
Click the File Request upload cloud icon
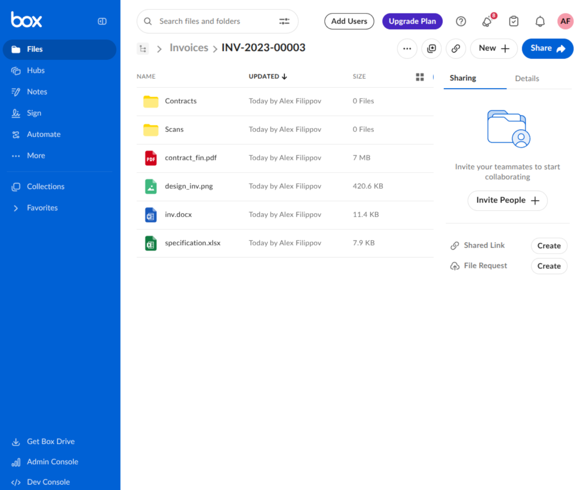[x=455, y=266]
